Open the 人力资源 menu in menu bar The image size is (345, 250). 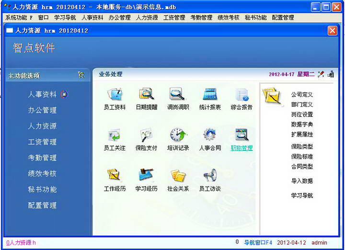(147, 18)
